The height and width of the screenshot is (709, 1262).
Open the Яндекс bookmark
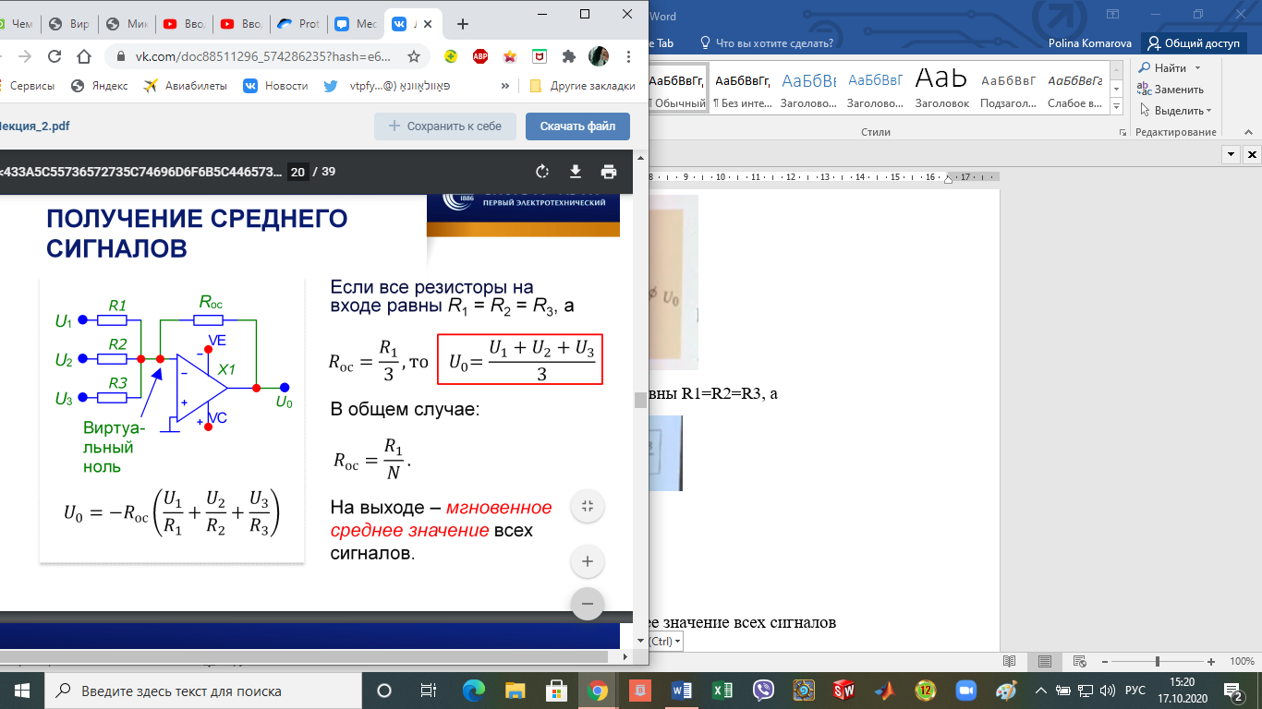[x=100, y=86]
